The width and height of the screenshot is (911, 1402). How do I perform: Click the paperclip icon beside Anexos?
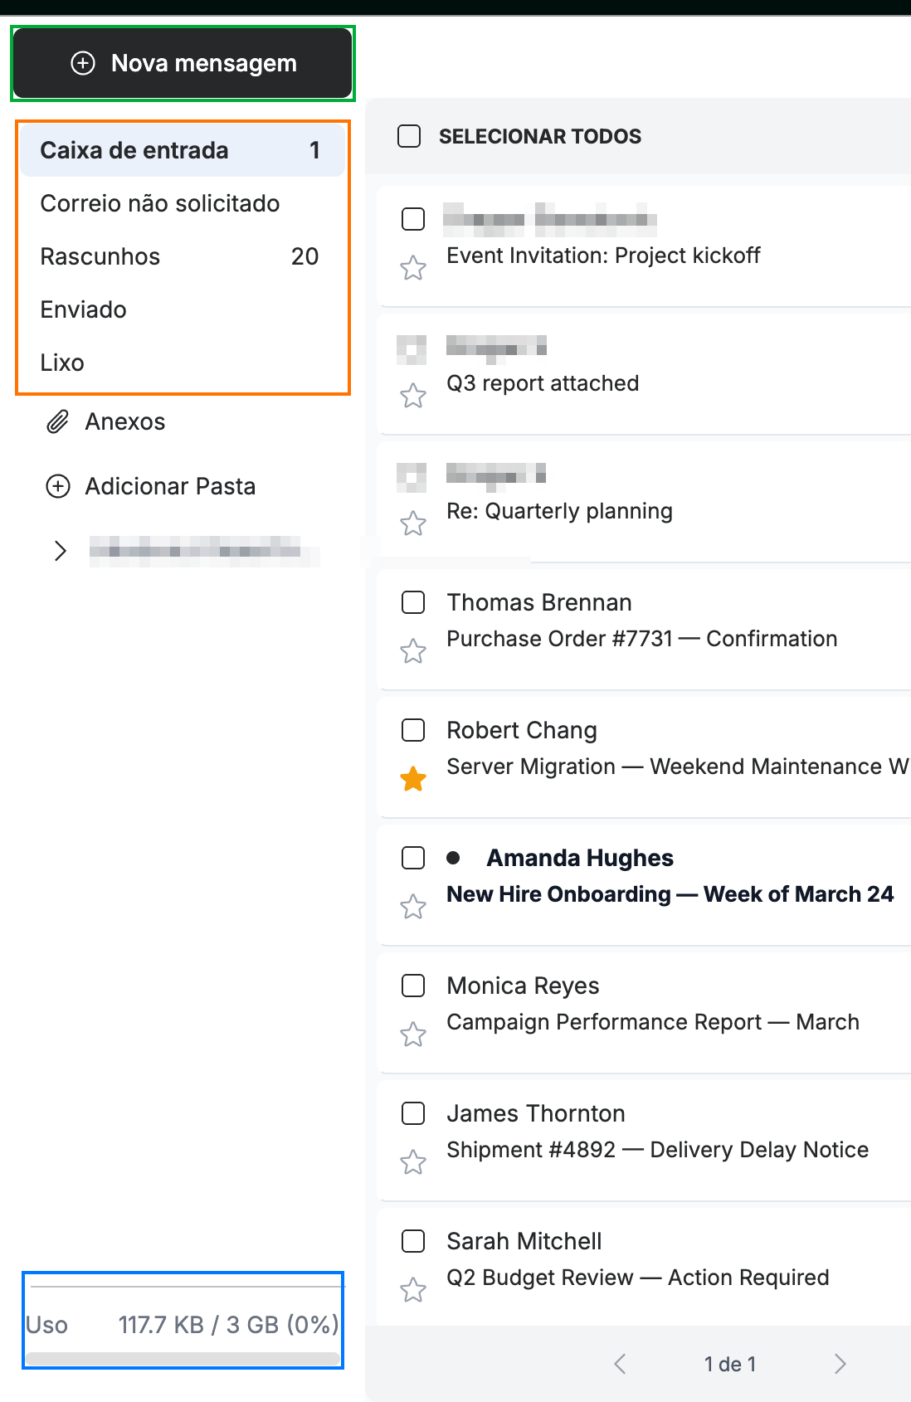pos(57,421)
